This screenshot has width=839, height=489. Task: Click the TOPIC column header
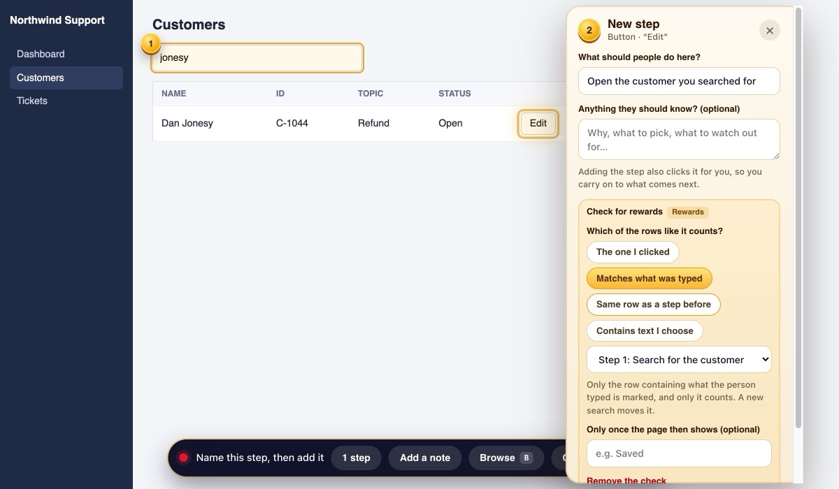[371, 94]
